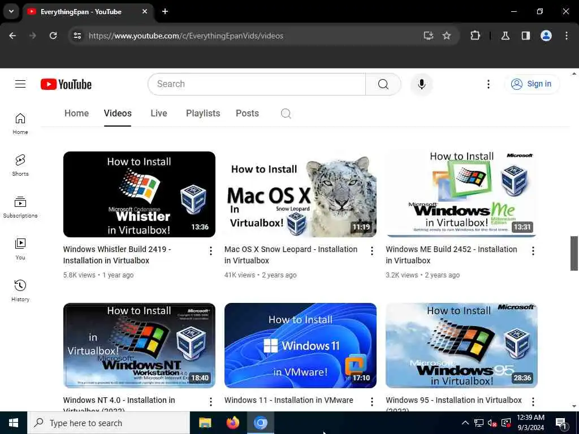Close the EverythingEpan YouTube tab
The height and width of the screenshot is (434, 579).
[145, 11]
